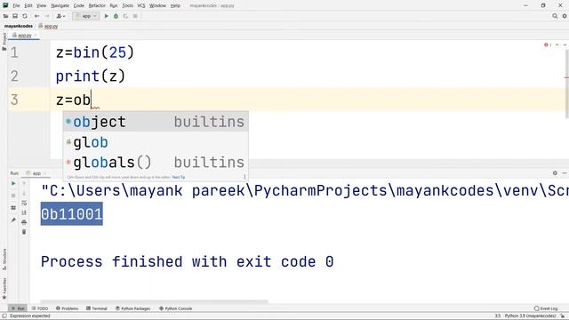The width and height of the screenshot is (569, 320).
Task: Clear console with trash icon
Action: (x=24, y=232)
